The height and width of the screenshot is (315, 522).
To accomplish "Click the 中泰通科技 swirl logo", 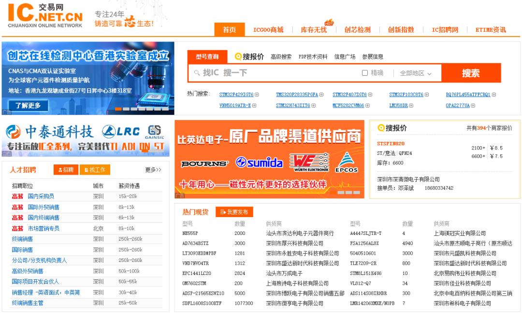I will [14, 132].
